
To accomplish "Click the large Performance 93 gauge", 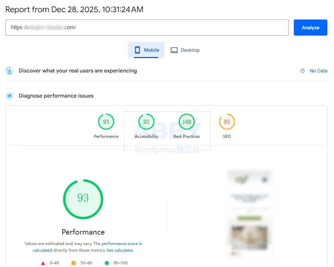I will [x=83, y=199].
